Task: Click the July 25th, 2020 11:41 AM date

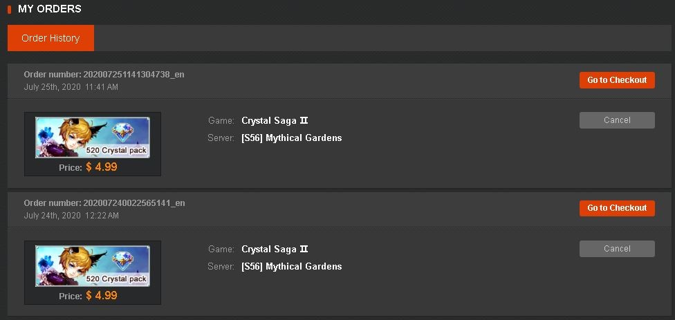Action: coord(71,87)
